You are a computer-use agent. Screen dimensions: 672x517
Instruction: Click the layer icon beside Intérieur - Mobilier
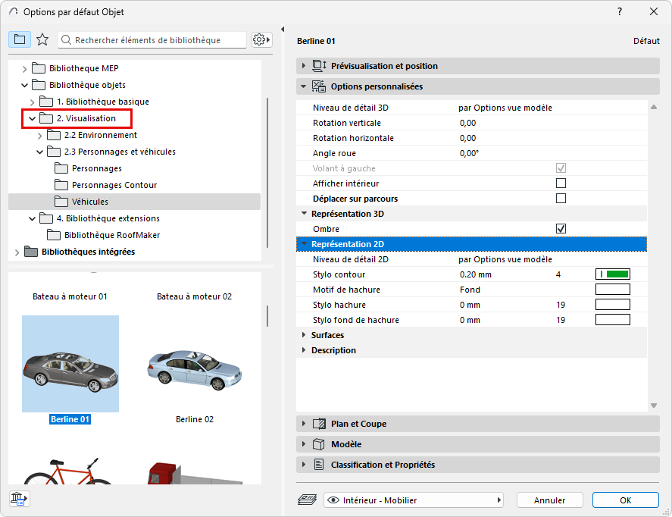pos(308,500)
